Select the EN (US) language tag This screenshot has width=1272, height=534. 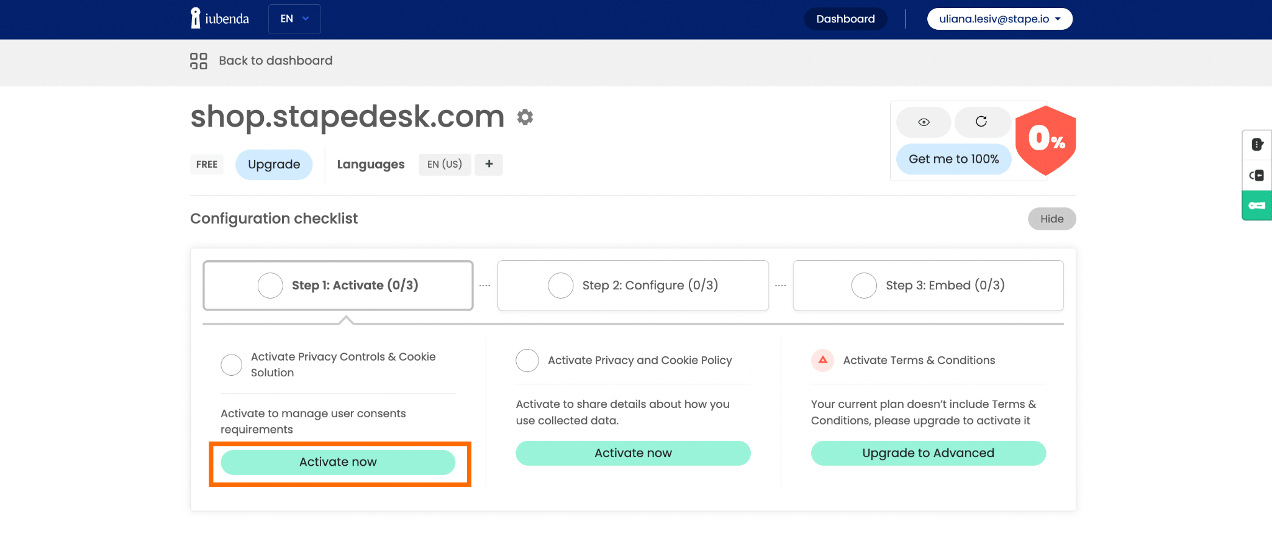tap(445, 165)
